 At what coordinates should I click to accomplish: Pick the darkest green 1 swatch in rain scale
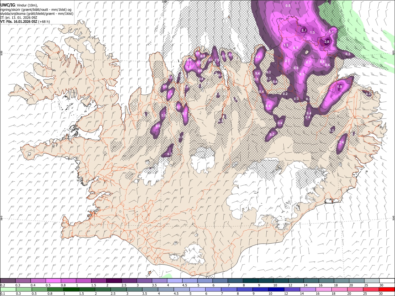coord(71,289)
